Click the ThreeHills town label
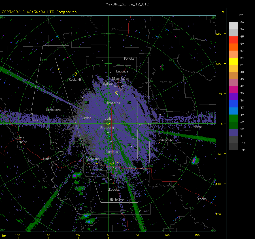Image resolution: width=255 pixels, height=239 pixels. tap(143, 124)
